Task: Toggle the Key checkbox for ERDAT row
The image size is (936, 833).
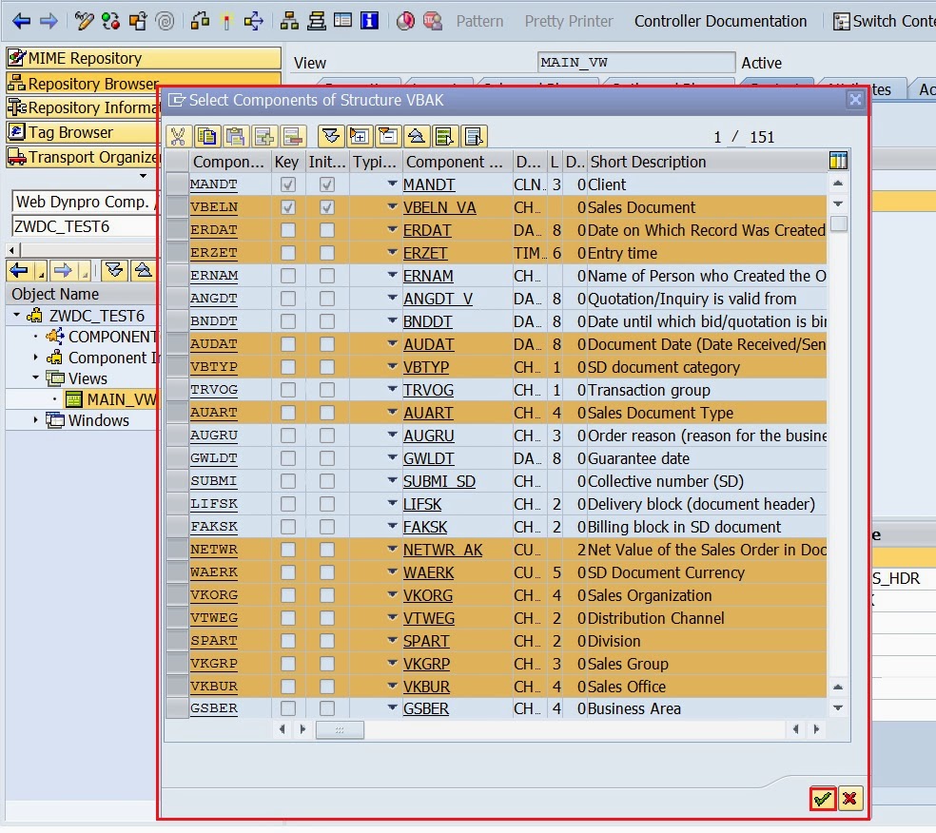Action: [x=287, y=230]
